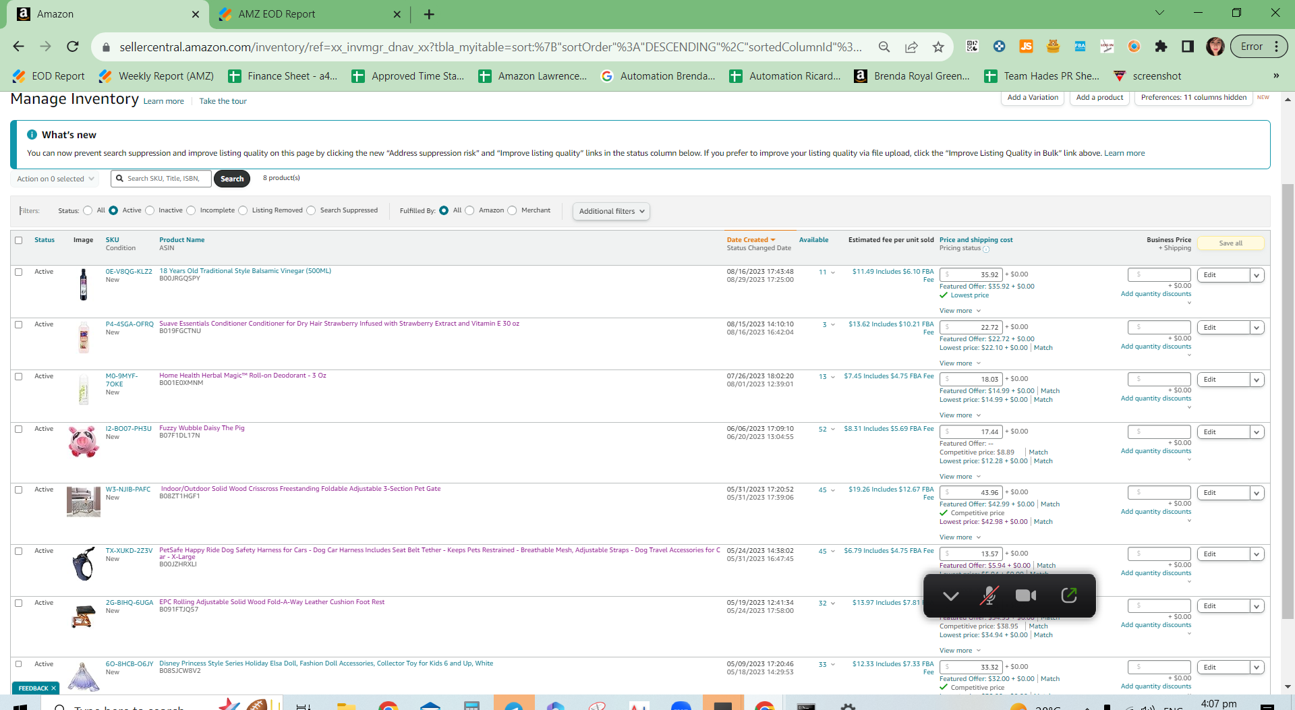Open the JS extension icon
Screen dimensions: 1295x710
1026,46
